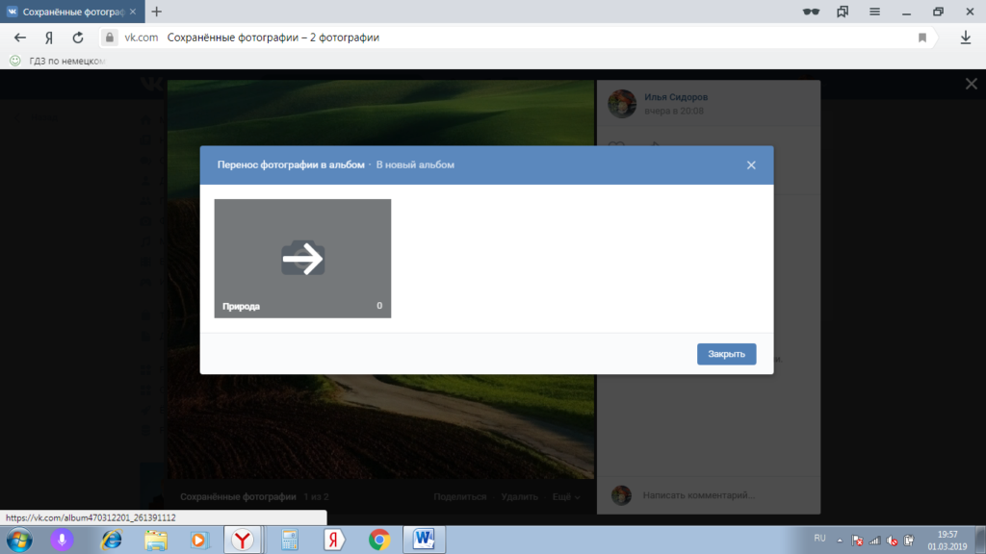This screenshot has height=554, width=986.
Task: Open the browser downloads arrow icon
Action: tap(966, 38)
